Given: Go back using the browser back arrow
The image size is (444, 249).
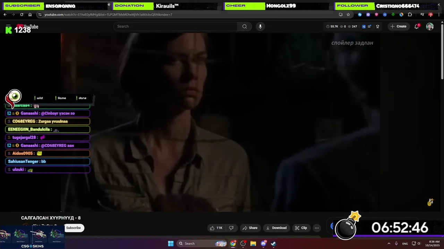Looking at the screenshot, I should 5,15.
